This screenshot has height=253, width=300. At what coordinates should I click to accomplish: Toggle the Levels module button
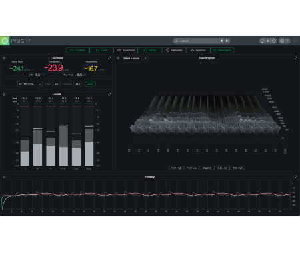point(101,50)
